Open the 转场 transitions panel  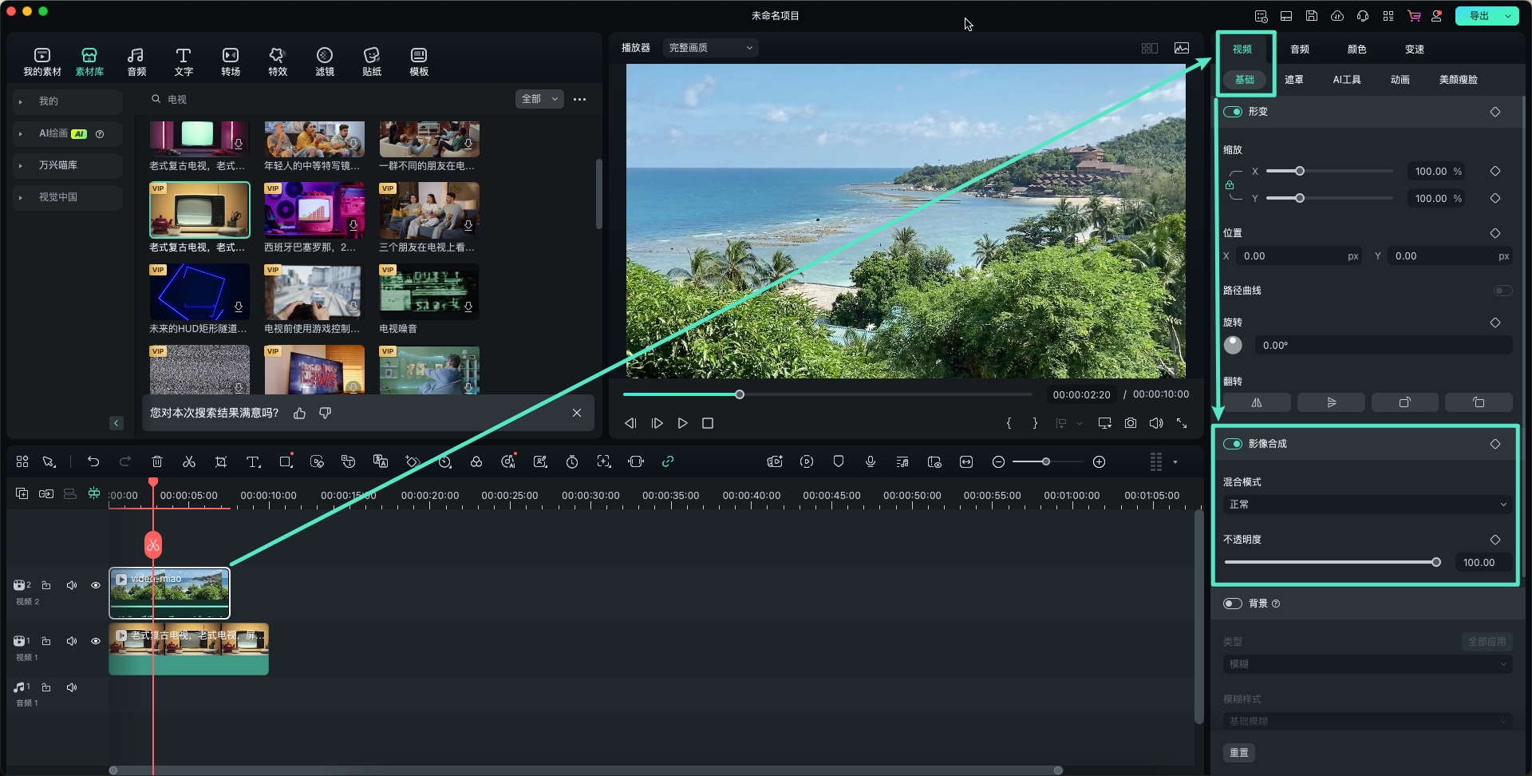pyautogui.click(x=231, y=61)
